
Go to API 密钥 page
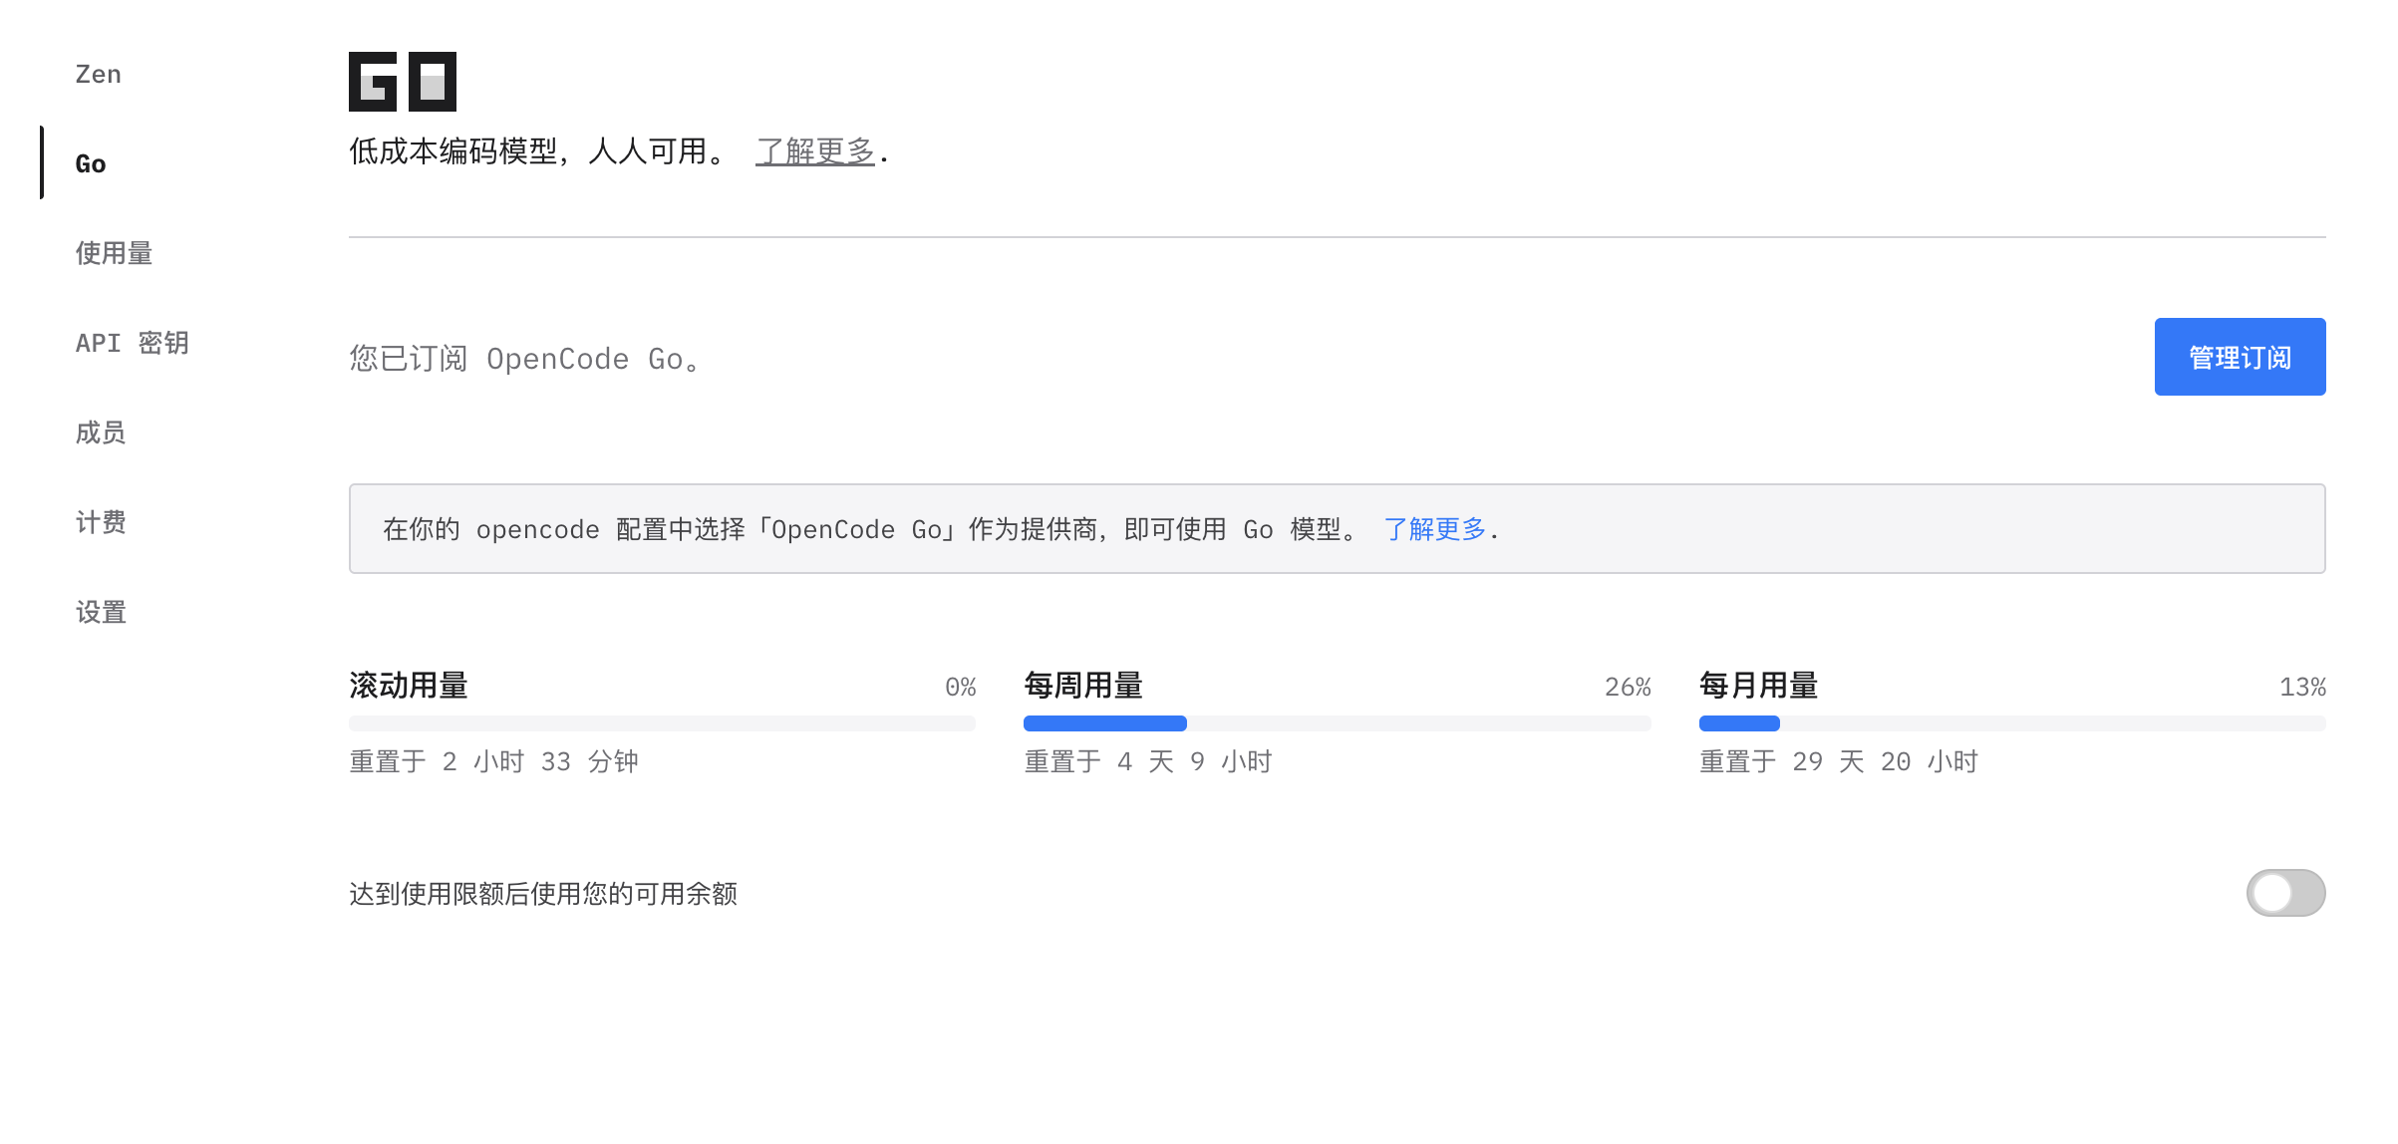point(132,343)
